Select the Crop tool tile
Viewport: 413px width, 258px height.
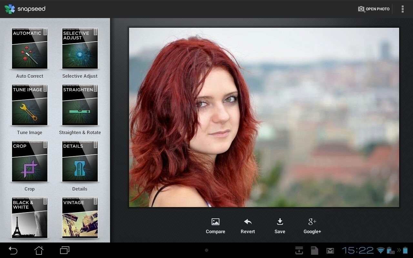coord(30,161)
